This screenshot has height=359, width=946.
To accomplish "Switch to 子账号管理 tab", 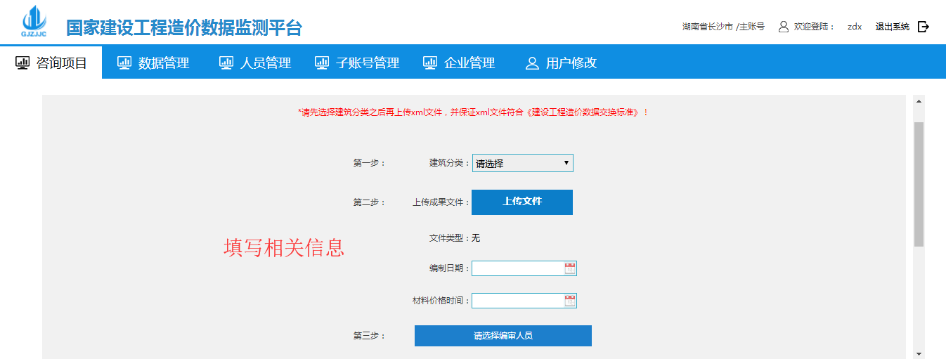I will 358,63.
